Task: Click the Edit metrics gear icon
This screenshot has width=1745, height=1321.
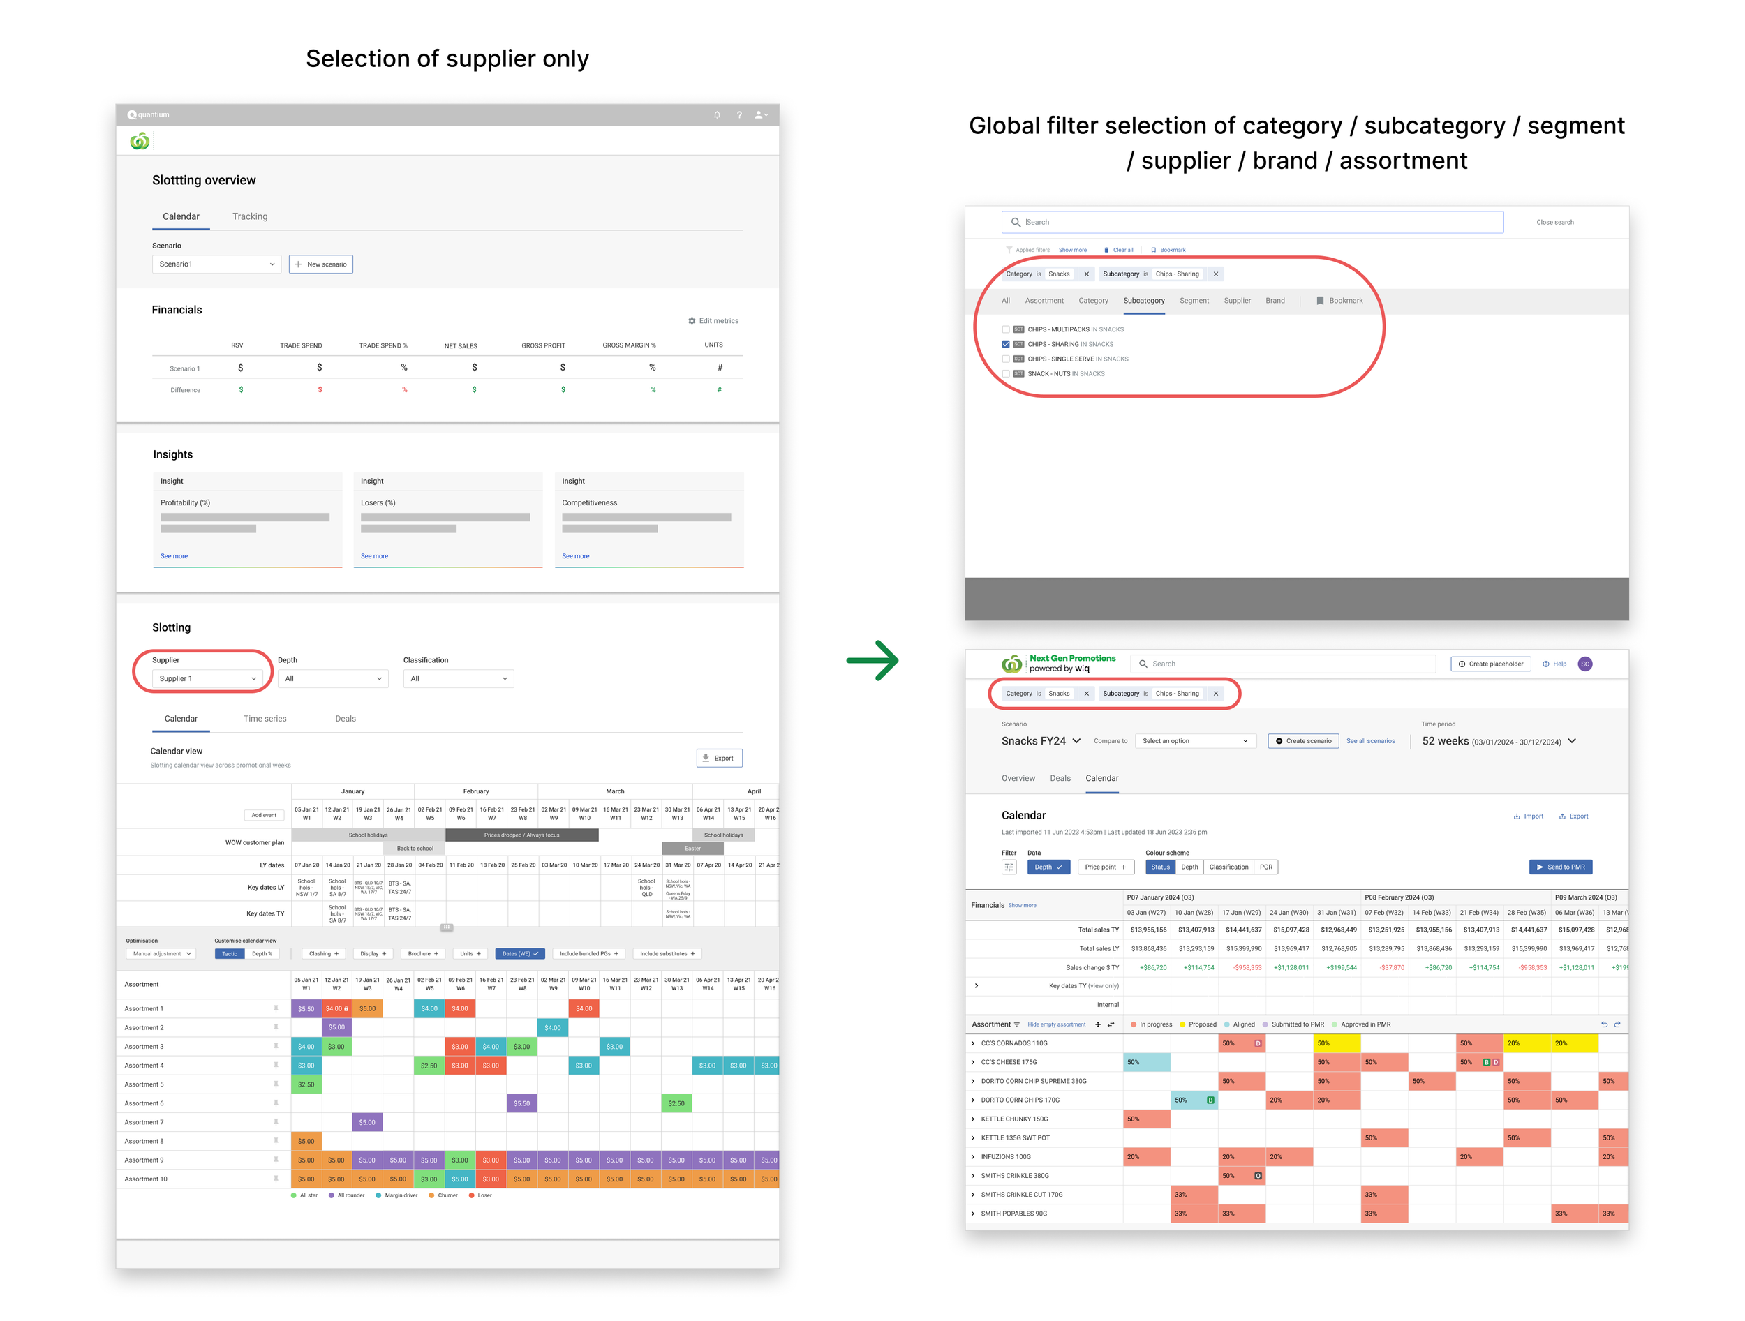Action: click(x=692, y=321)
